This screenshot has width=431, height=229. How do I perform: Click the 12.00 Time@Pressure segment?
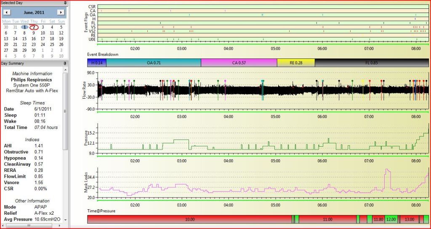tap(391, 219)
